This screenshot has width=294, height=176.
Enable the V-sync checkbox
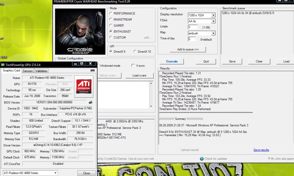click(x=133, y=65)
